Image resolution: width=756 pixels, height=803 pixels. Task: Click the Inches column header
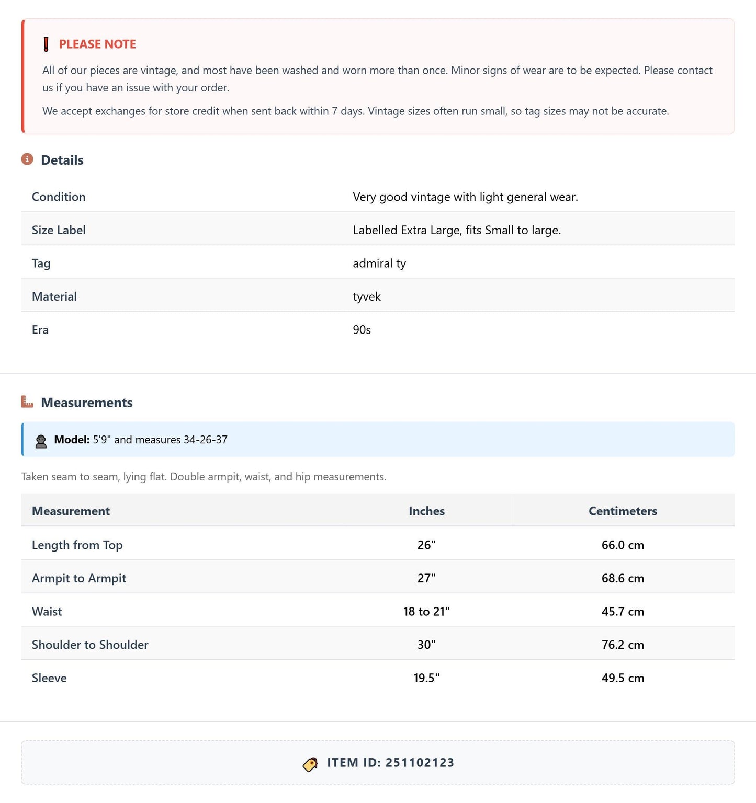pyautogui.click(x=426, y=511)
